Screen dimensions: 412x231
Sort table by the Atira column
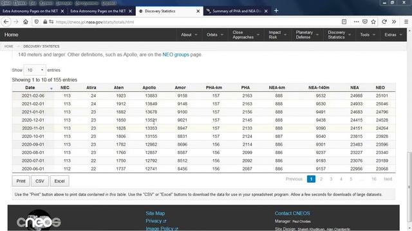click(x=91, y=87)
